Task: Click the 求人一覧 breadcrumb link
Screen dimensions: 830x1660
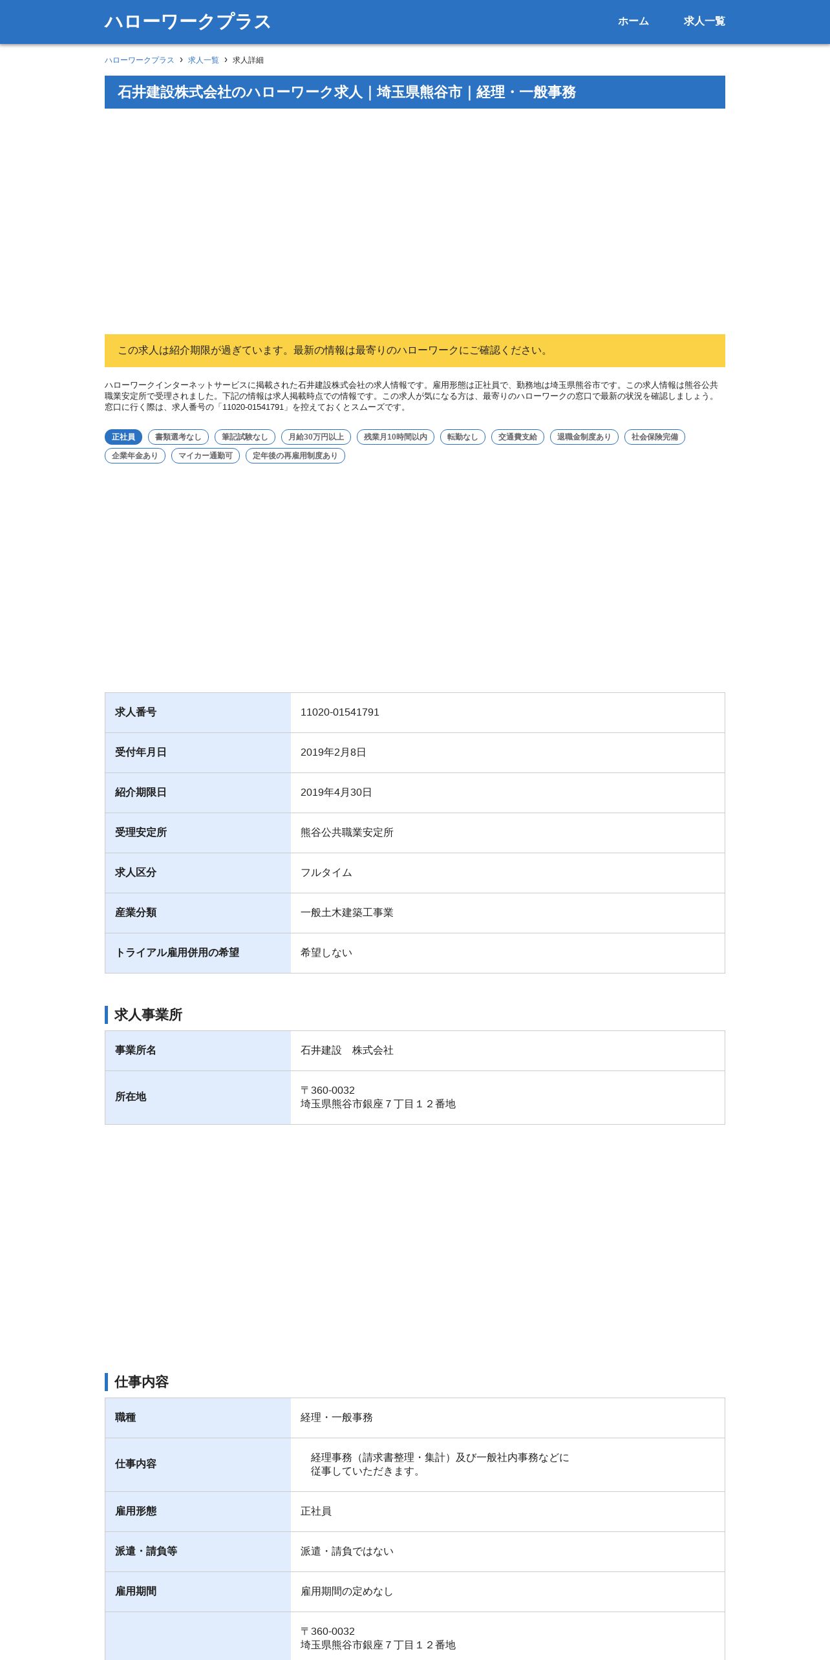Action: (204, 60)
